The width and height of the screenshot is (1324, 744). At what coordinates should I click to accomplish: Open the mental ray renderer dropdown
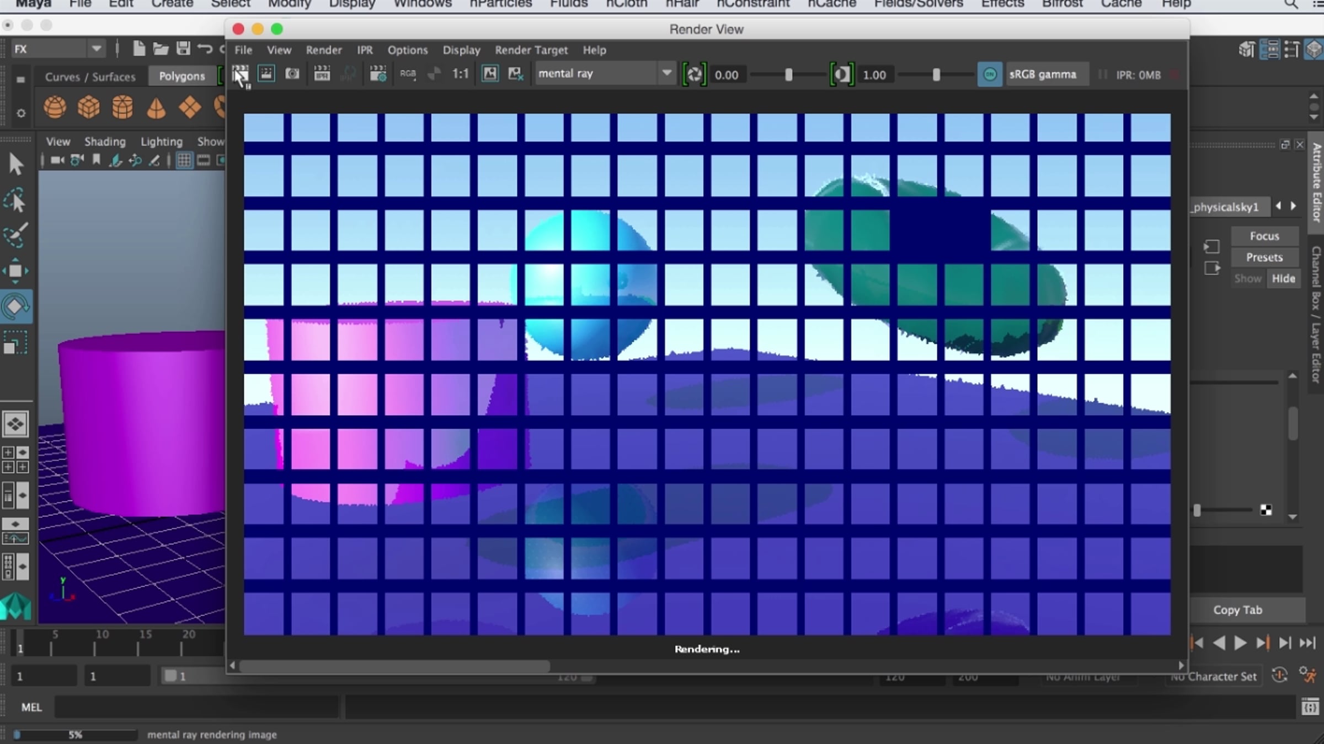666,73
